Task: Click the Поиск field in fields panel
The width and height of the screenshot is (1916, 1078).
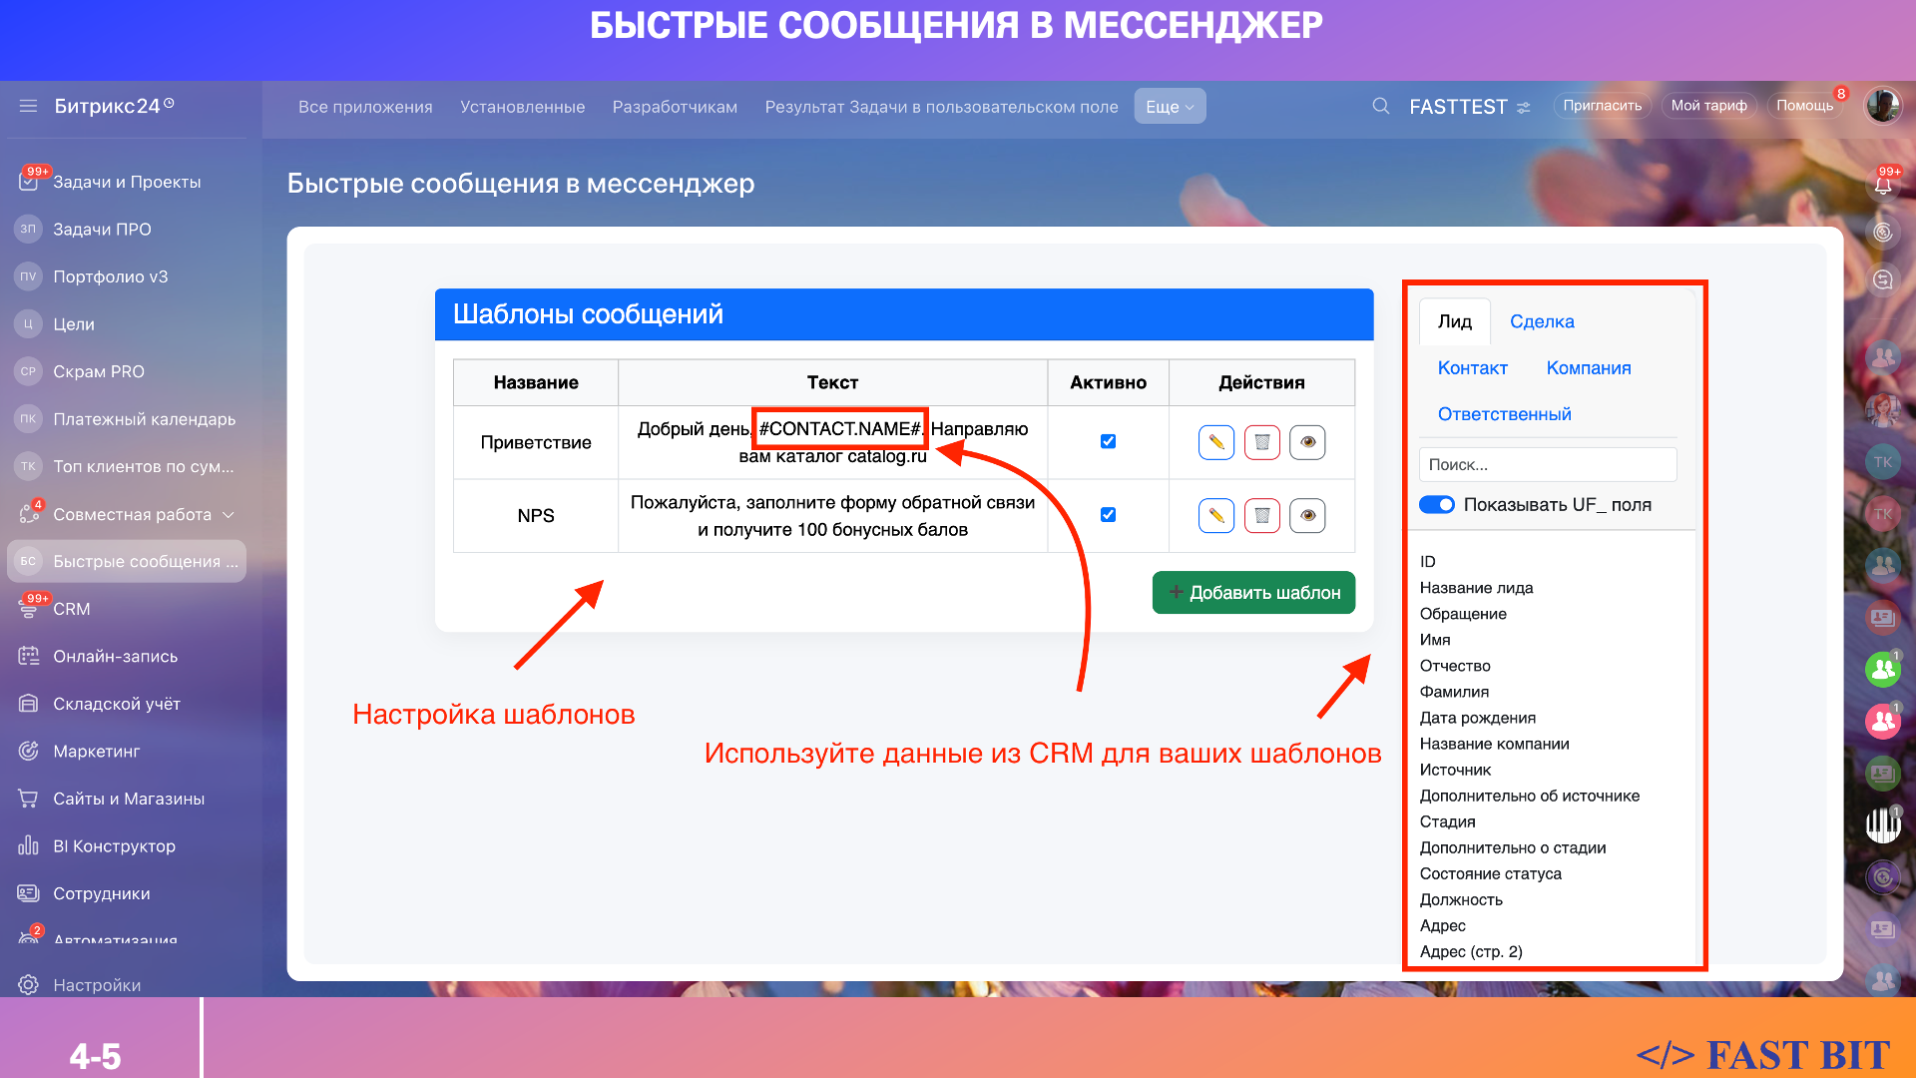Action: (1547, 465)
